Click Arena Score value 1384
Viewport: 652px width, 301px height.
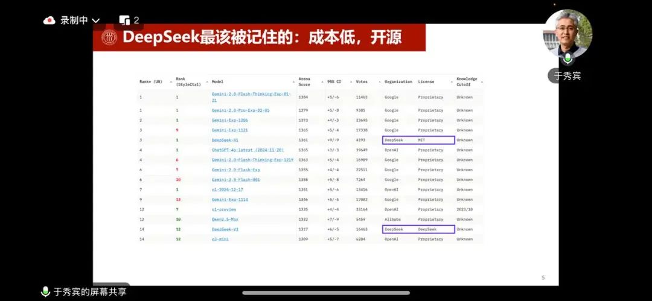click(303, 97)
